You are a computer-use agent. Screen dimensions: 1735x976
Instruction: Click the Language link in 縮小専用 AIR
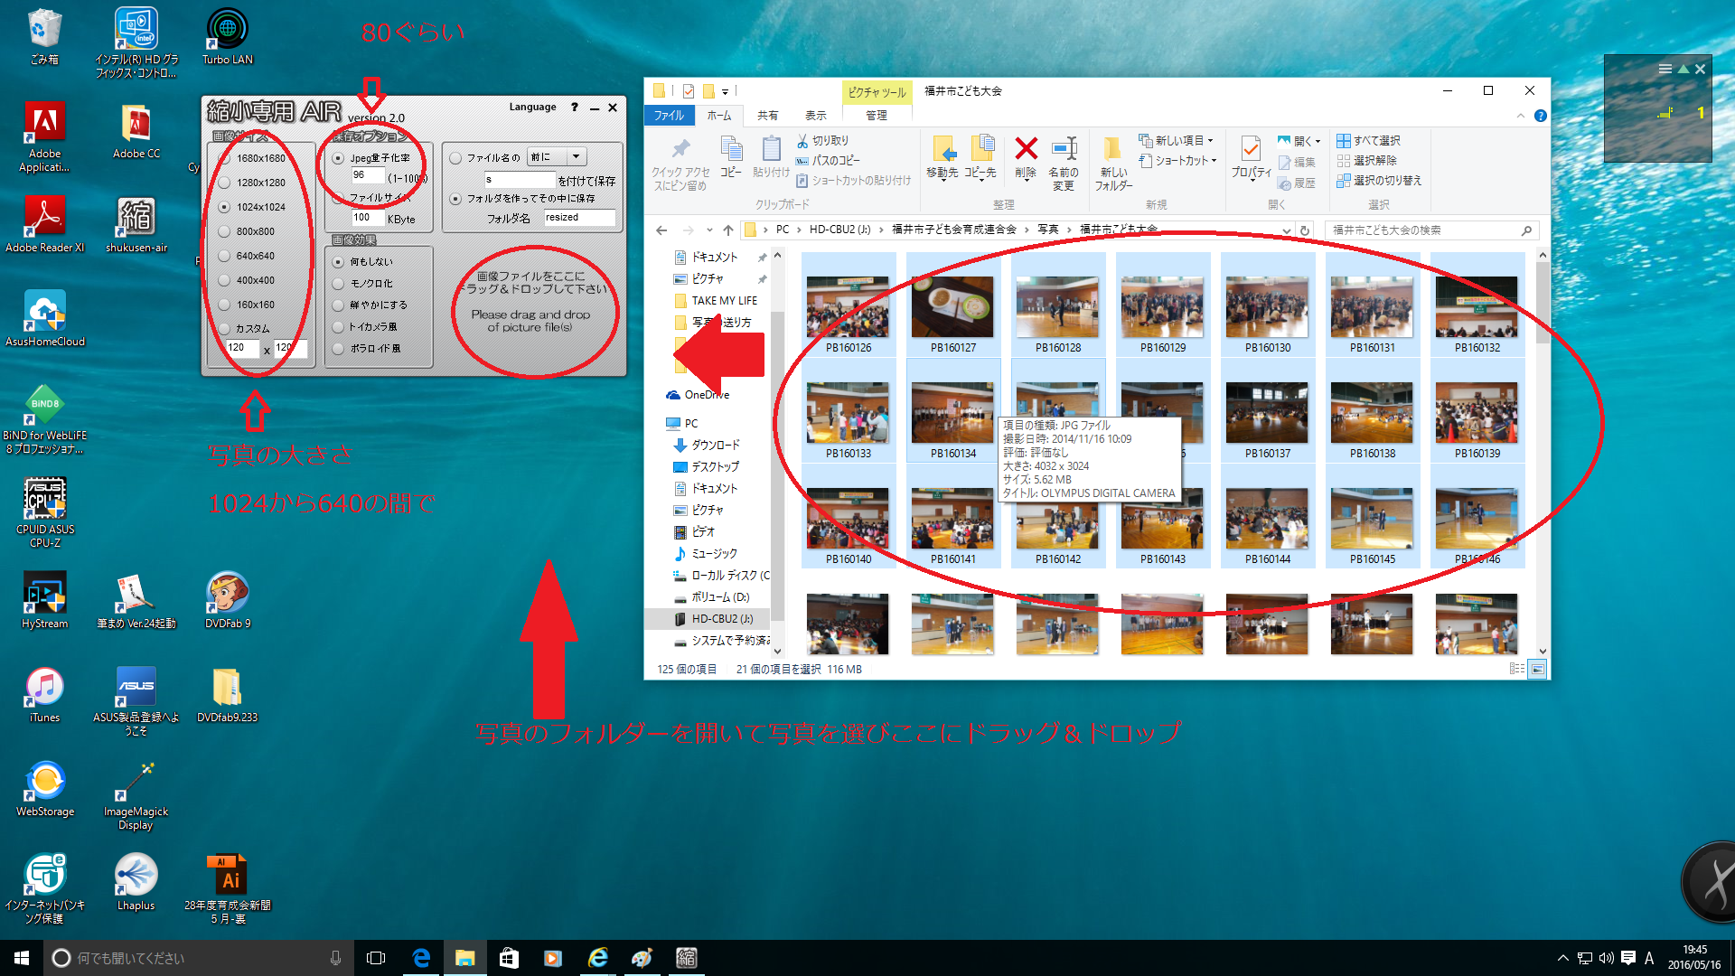click(x=532, y=107)
